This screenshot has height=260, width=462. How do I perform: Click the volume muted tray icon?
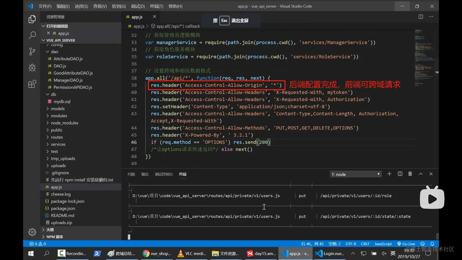(384, 254)
